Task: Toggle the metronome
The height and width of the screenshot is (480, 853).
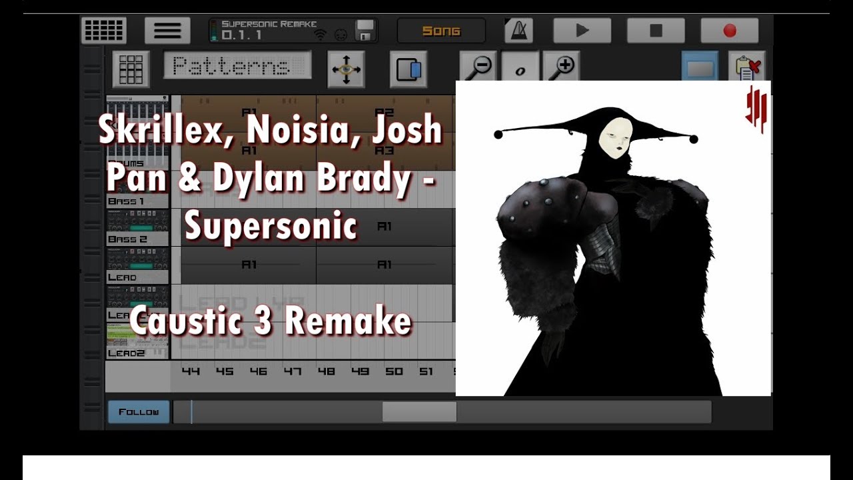Action: [x=518, y=31]
